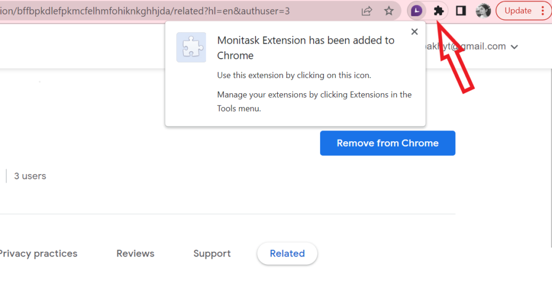Viewport: 552px width, 284px height.
Task: Click into the URL address bar
Action: (176, 11)
